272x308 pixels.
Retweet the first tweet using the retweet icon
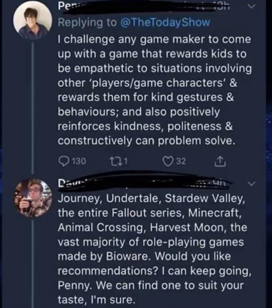pos(113,162)
